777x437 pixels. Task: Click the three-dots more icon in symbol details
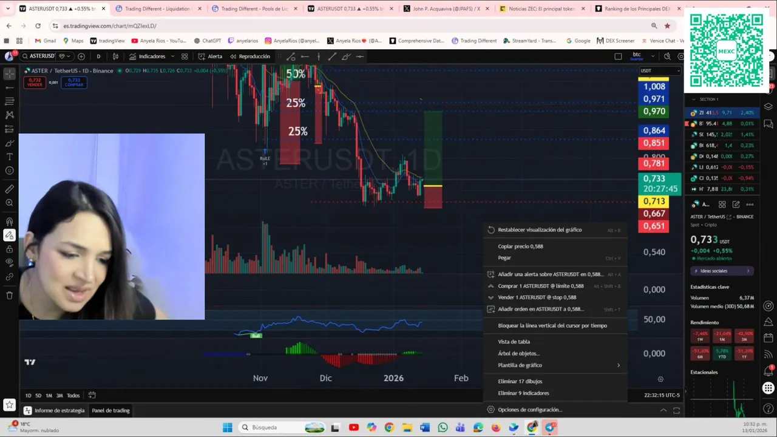point(750,205)
